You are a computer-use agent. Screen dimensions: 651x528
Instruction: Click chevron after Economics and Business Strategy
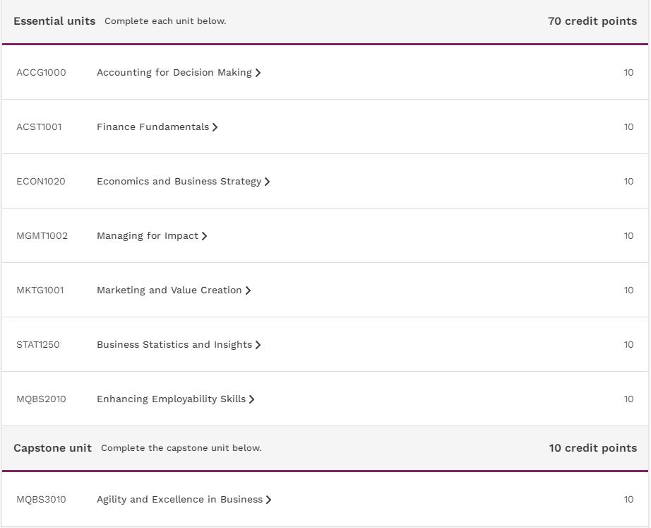click(267, 182)
